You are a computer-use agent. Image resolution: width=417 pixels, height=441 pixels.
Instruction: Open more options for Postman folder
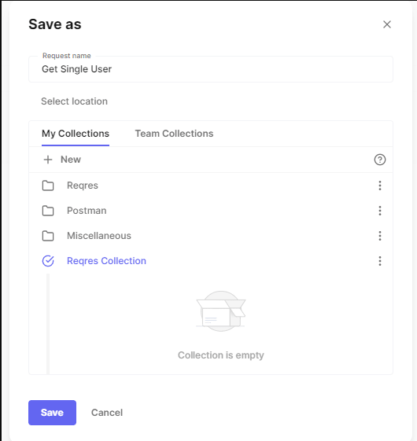pyautogui.click(x=380, y=211)
